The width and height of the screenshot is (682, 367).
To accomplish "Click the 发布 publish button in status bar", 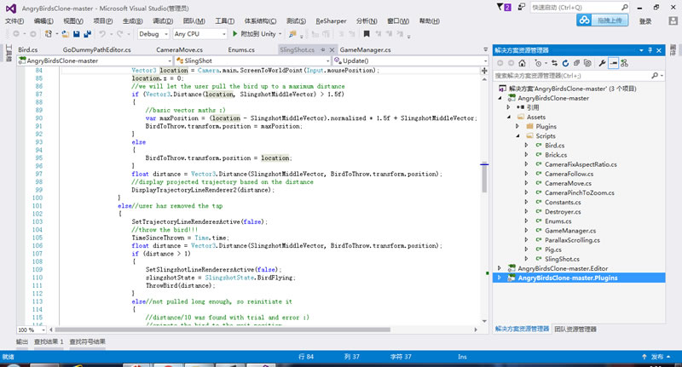I will coord(656,357).
